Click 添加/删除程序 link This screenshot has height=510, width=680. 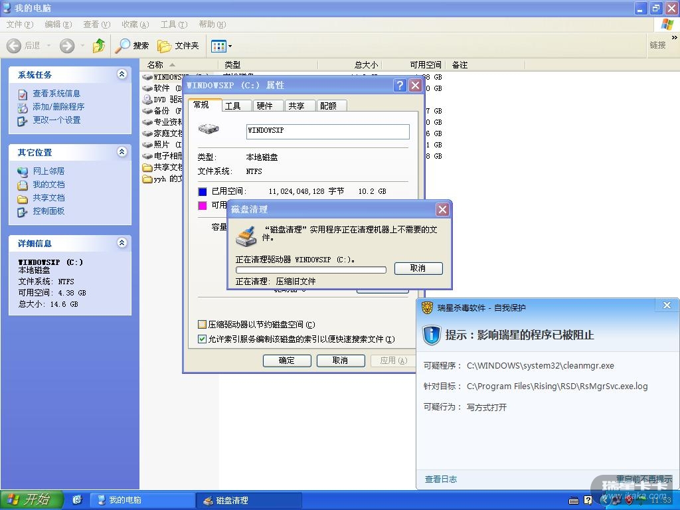(x=58, y=107)
